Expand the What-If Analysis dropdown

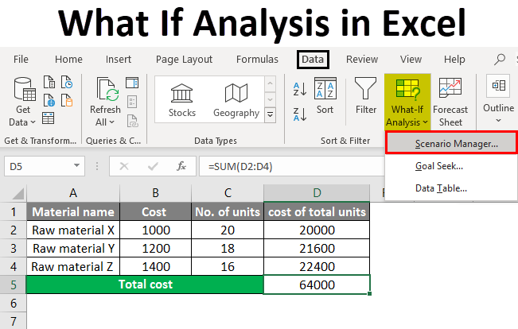(x=407, y=102)
